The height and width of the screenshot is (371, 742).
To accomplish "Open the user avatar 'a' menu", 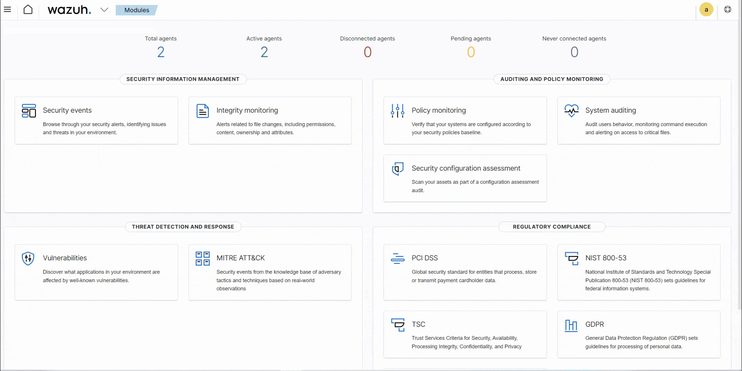I will pyautogui.click(x=706, y=10).
